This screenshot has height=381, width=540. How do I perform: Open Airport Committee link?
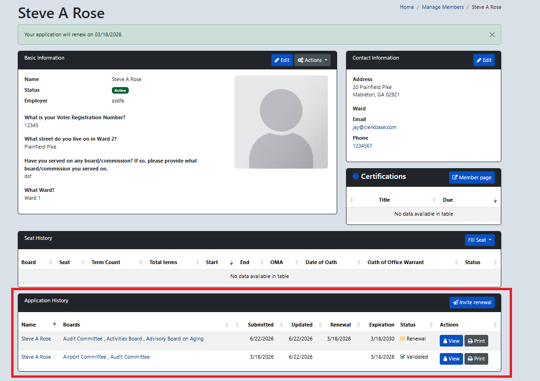[85, 357]
